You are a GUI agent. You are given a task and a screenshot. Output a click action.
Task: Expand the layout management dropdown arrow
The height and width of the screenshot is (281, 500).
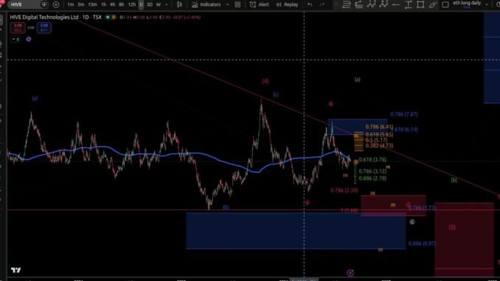(487, 4)
